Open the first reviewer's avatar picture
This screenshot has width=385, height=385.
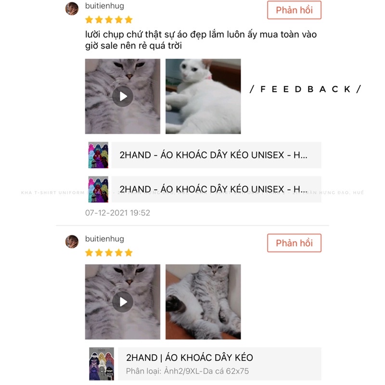pyautogui.click(x=72, y=9)
